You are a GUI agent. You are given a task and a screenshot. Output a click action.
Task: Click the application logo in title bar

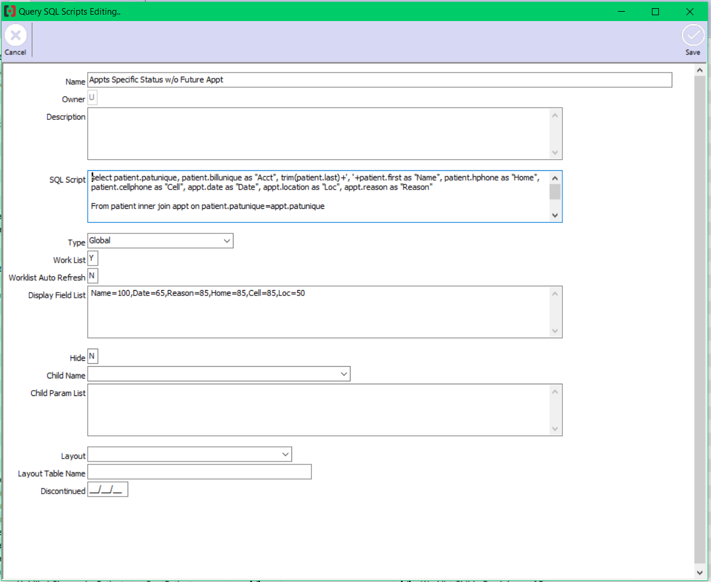click(x=10, y=12)
